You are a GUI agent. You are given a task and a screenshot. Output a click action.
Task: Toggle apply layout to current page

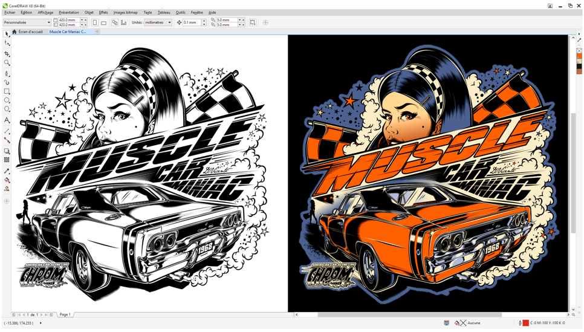click(124, 22)
